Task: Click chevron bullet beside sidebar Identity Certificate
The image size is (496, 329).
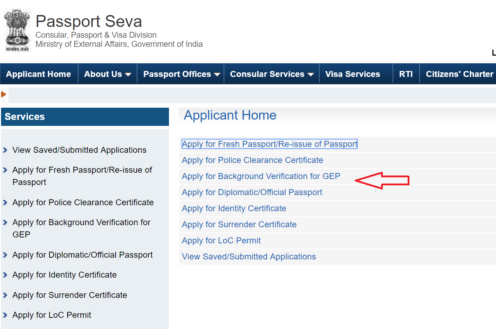Action: pyautogui.click(x=5, y=275)
